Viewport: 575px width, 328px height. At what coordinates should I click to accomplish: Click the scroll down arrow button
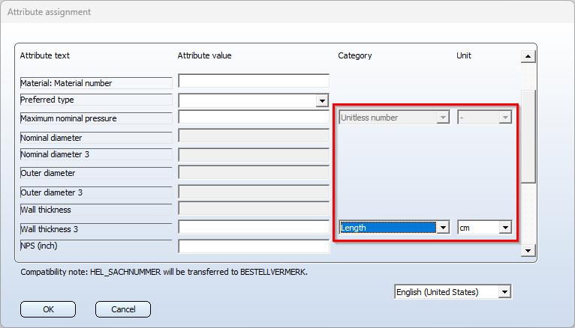tap(528, 250)
